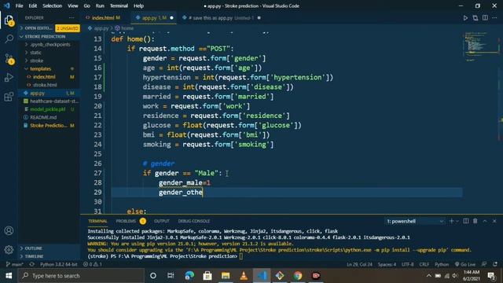Image resolution: width=503 pixels, height=283 pixels.
Task: Open model_pickle.pkl file
Action: [x=47, y=109]
